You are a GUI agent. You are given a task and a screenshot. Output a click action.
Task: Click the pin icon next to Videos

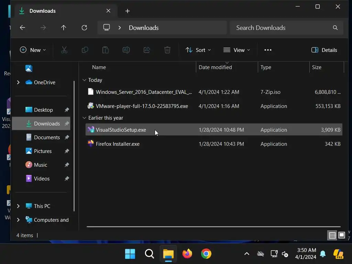67,178
